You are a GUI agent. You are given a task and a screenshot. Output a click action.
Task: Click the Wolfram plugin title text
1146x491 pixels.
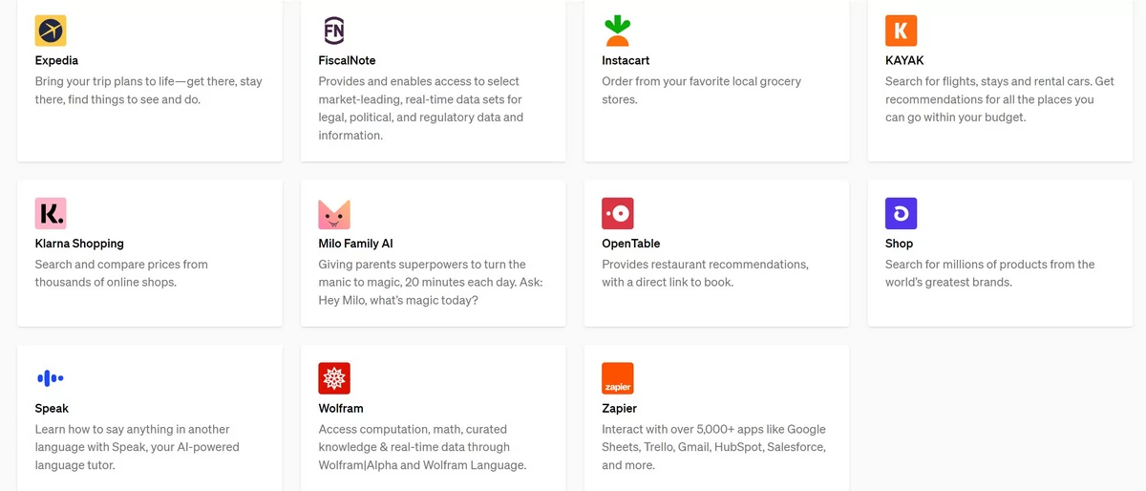click(x=341, y=409)
